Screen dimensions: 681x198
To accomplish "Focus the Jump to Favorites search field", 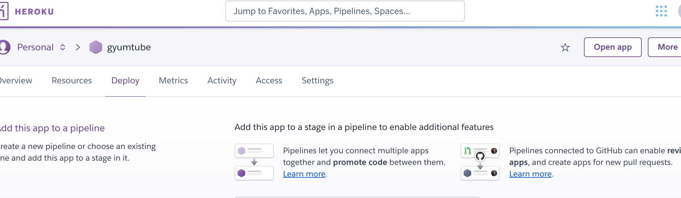I will point(345,11).
